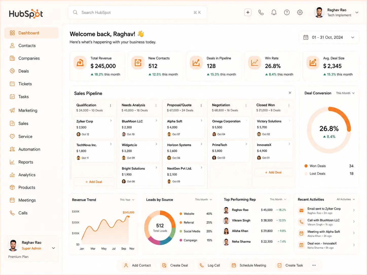
Task: Expand the Zylker Corp deal card arrow
Action: tap(111, 121)
